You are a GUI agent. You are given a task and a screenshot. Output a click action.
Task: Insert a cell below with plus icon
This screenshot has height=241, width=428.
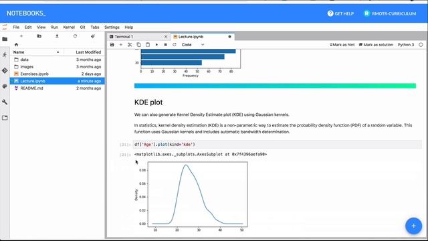click(x=121, y=45)
